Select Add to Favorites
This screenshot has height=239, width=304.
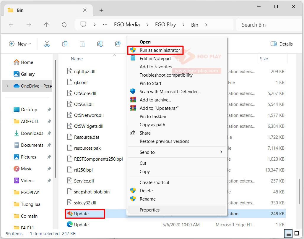click(177, 67)
